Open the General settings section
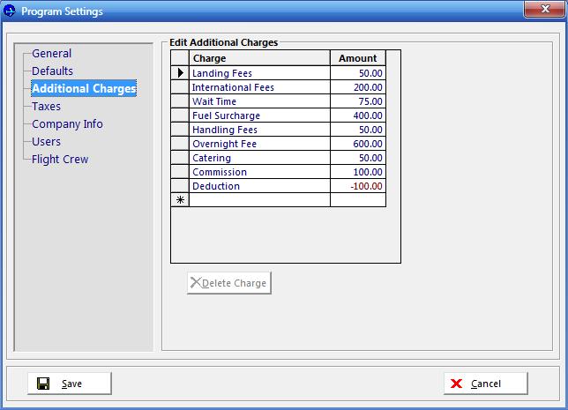Image resolution: width=568 pixels, height=410 pixels. point(51,54)
